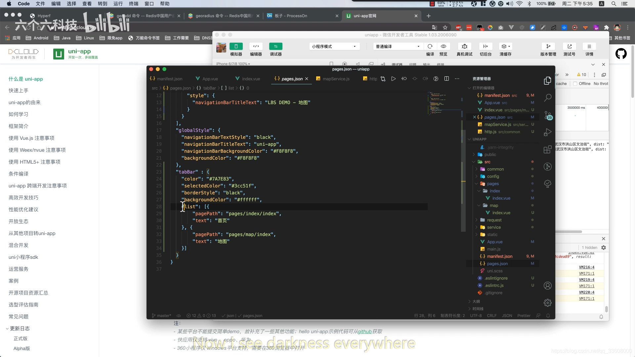Screen dimensions: 635x357
Task: Open the 终端 menu in menu bar
Action: (x=134, y=4)
